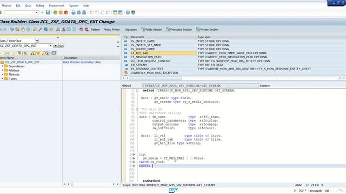Expand the Superclasses tree node
Image resolution: width=346 pixels, height=194 pixels.
coord(2,66)
